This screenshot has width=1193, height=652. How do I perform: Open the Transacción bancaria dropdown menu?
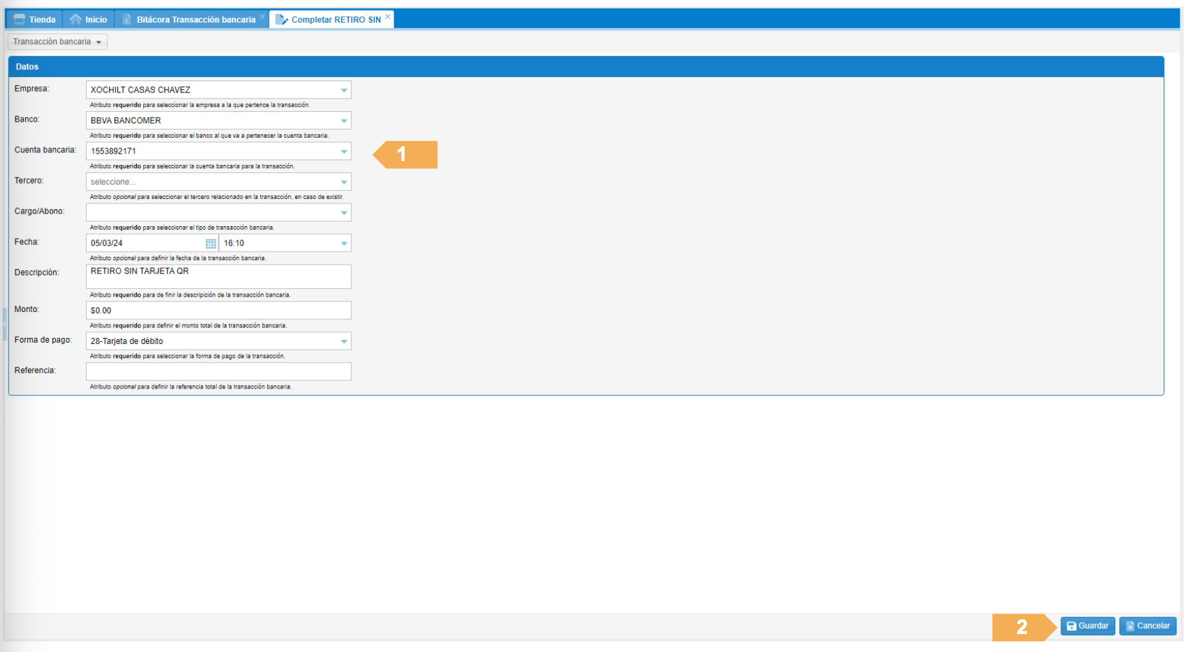click(57, 42)
